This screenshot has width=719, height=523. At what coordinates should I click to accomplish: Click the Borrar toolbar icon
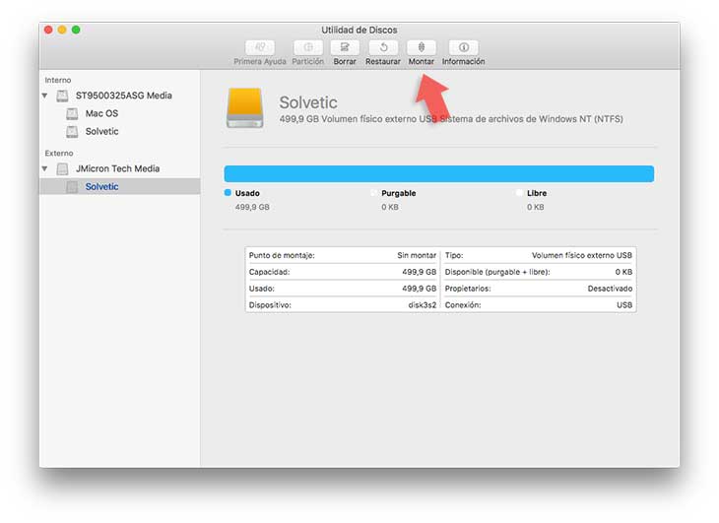pyautogui.click(x=345, y=47)
